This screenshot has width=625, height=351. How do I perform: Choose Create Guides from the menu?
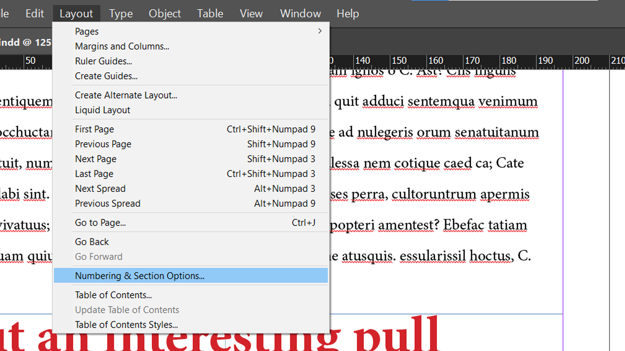pos(106,76)
